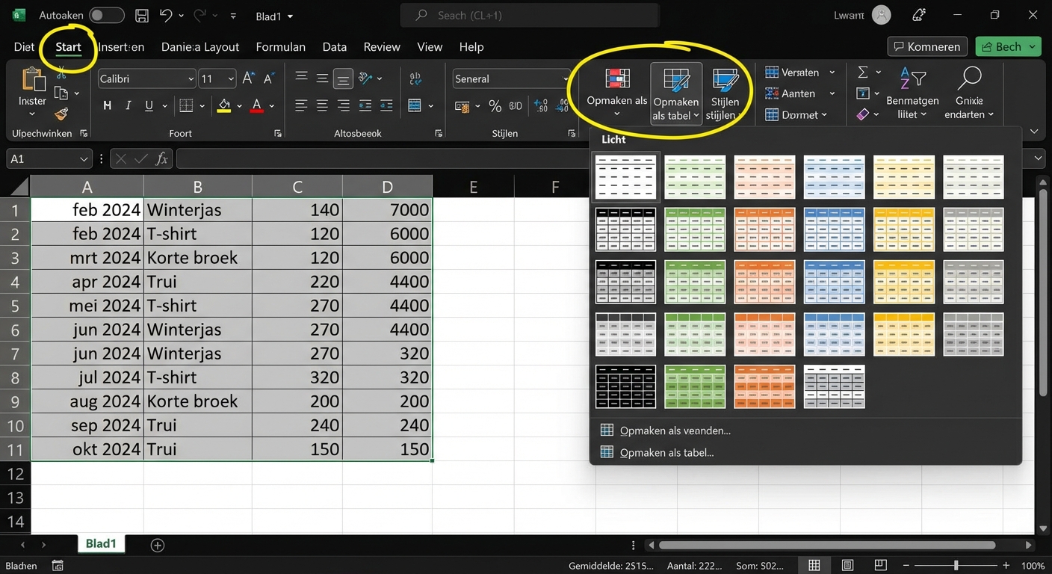Apply Percent style number format
Viewport: 1052px width, 574px height.
tap(495, 106)
